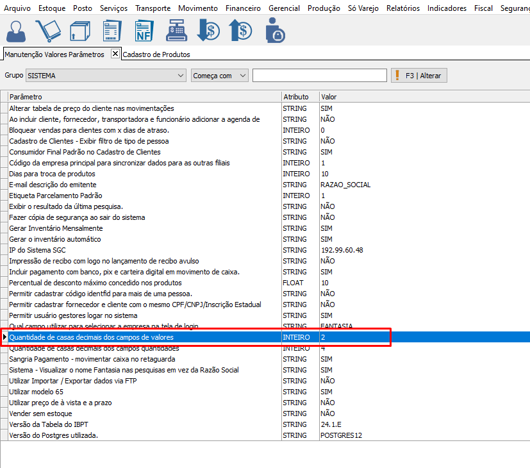Viewport: 530px width, 468px height.
Task: Close the Manutenção Valores Parâmetros tab
Action: (x=115, y=54)
